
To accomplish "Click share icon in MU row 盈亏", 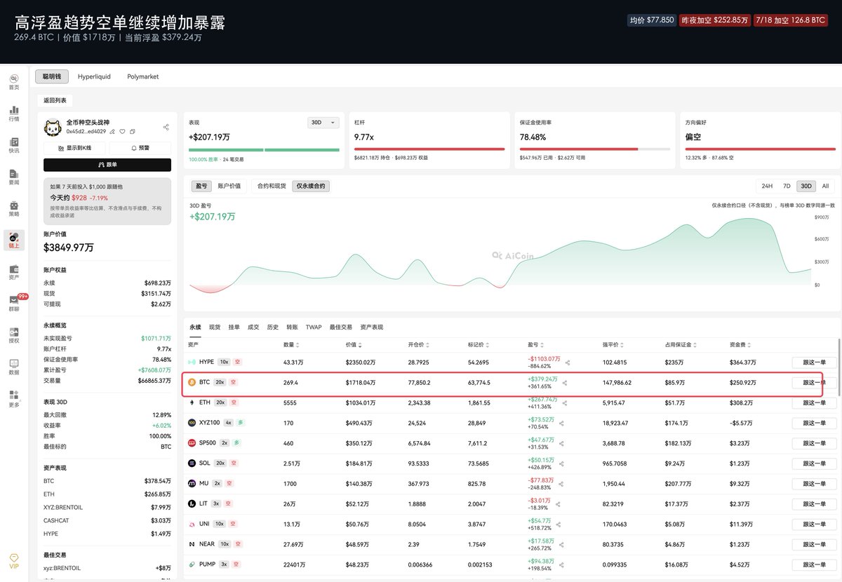I will pyautogui.click(x=561, y=484).
